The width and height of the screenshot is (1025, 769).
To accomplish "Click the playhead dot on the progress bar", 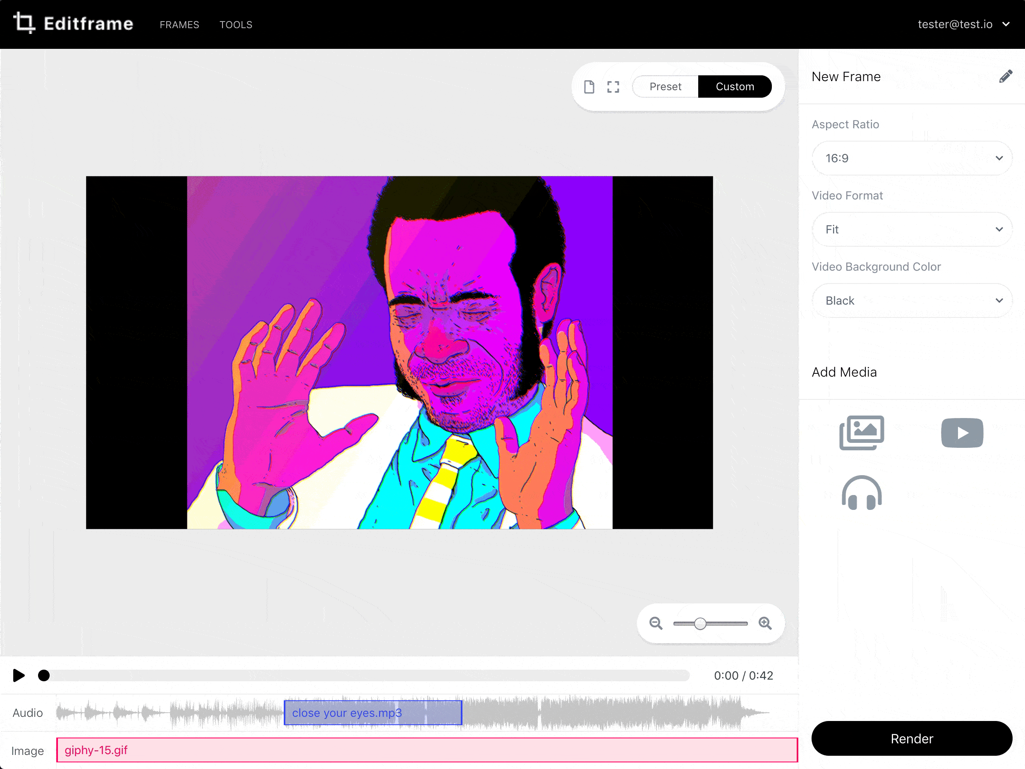I will tap(43, 675).
